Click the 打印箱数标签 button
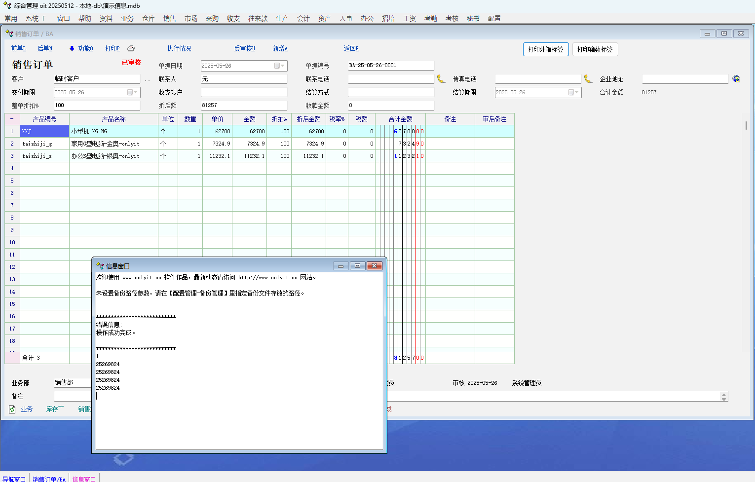 pos(595,49)
